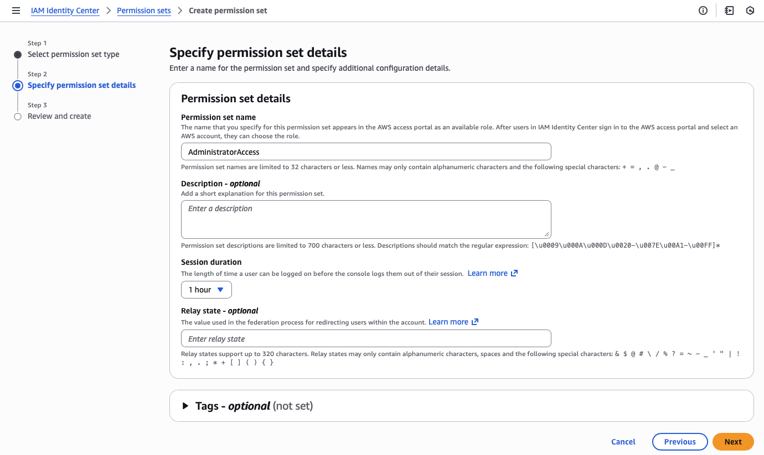Open the IAM Identity Center breadcrumb link
This screenshot has width=764, height=455.
65,10
